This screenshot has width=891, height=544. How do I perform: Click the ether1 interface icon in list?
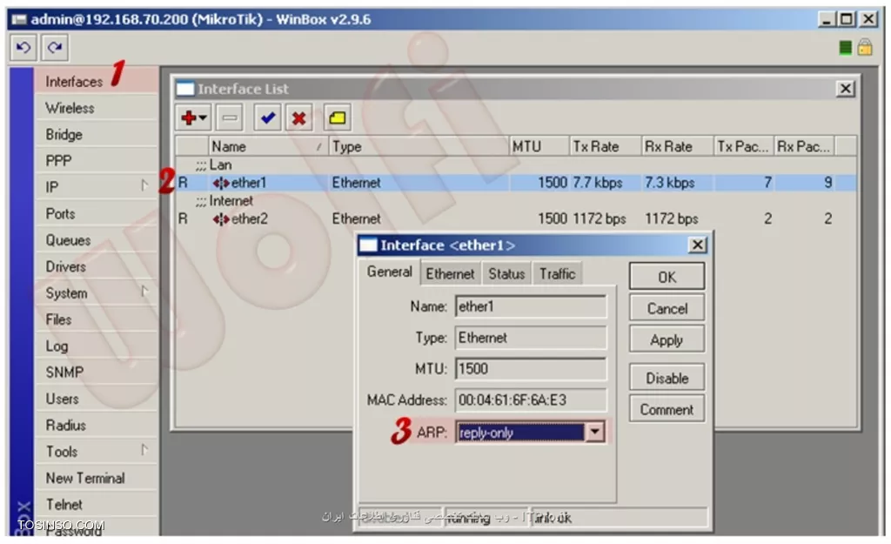[220, 183]
